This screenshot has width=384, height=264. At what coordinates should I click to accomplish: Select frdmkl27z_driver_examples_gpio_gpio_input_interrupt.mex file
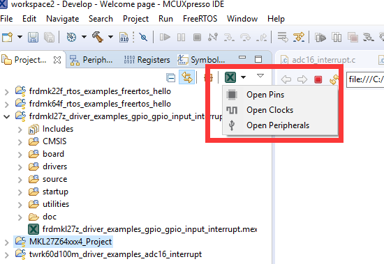[142, 229]
